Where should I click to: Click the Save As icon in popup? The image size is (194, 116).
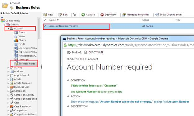69,52
